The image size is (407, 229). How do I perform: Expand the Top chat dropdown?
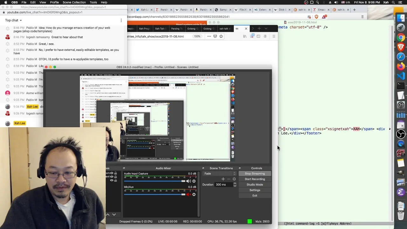click(13, 20)
